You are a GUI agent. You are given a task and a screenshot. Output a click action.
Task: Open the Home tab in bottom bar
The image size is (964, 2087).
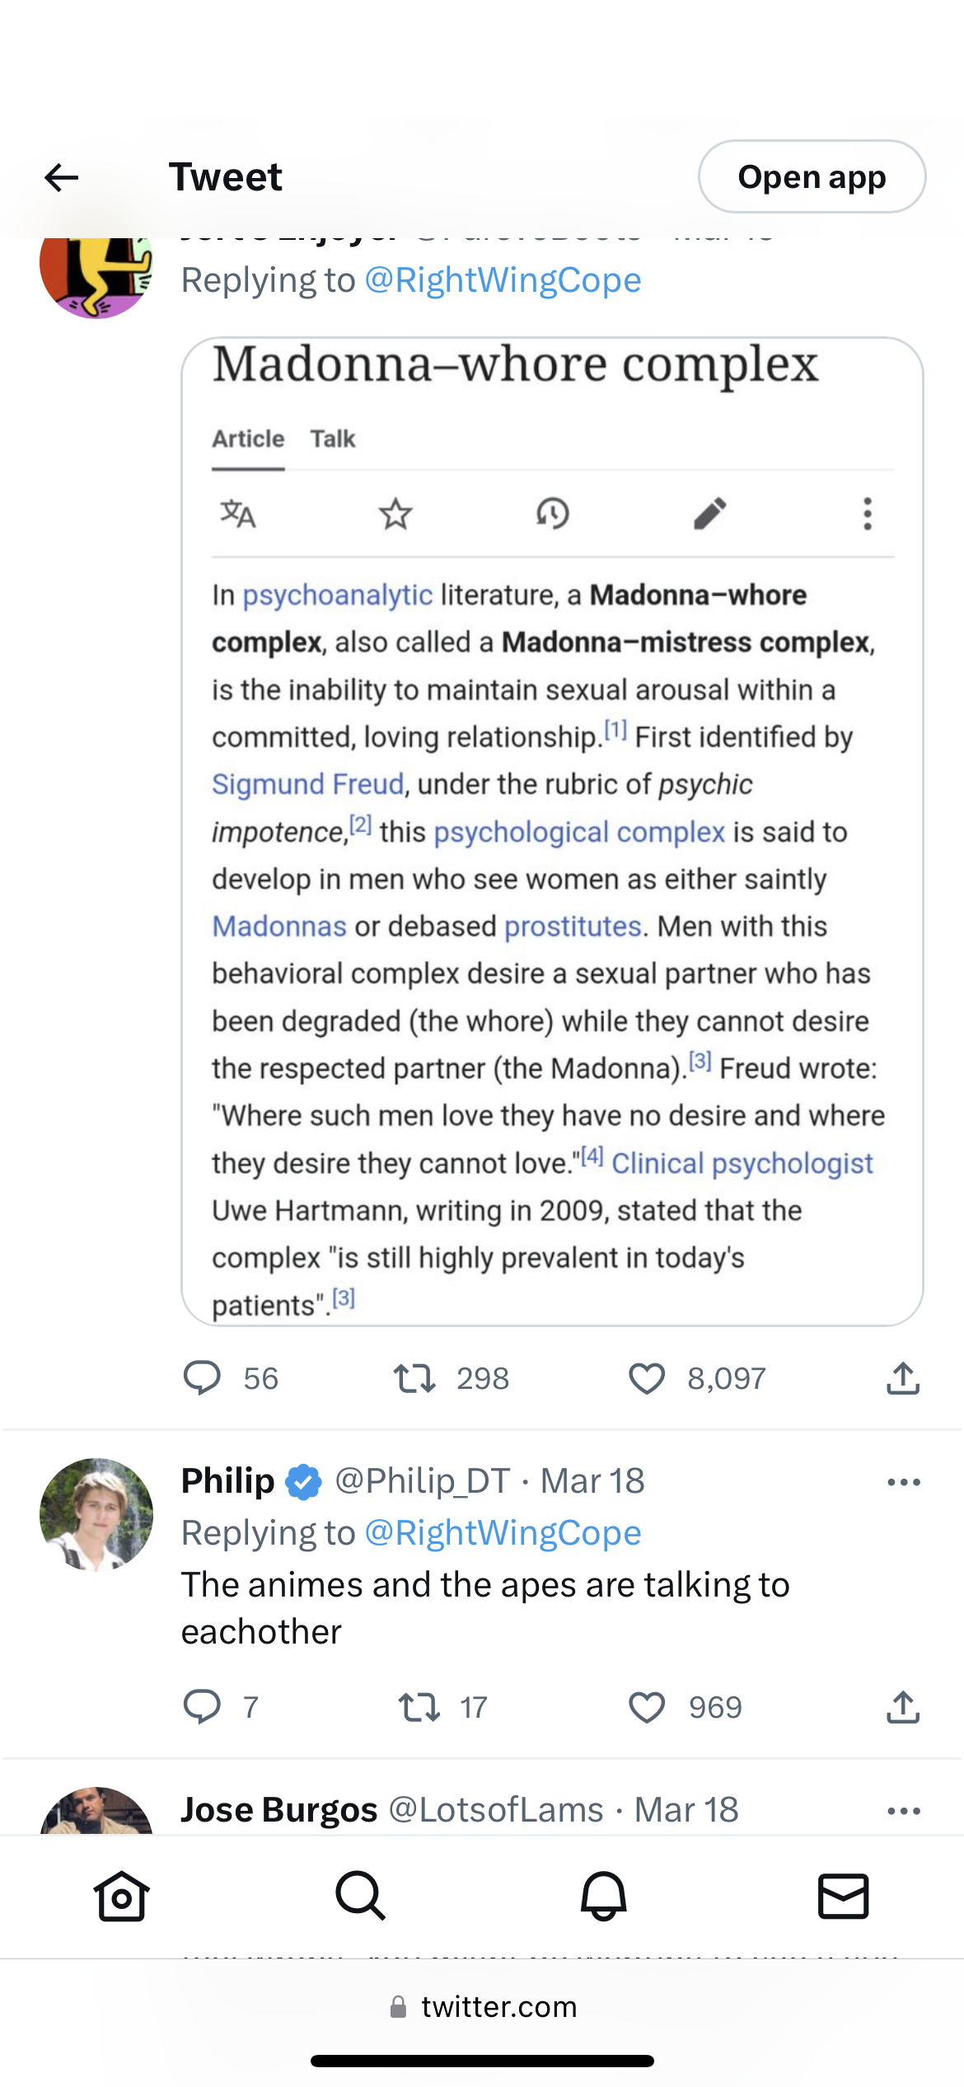click(x=121, y=1896)
